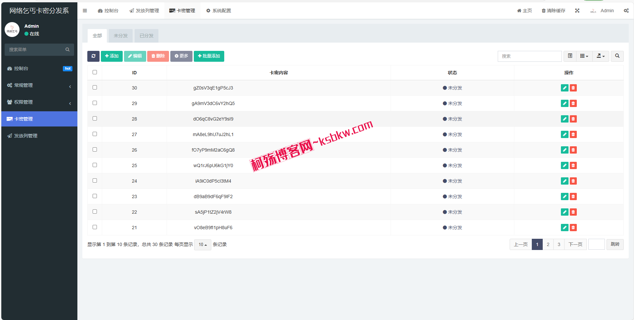Edit the row with ID 29
This screenshot has width=634, height=320.
565,103
